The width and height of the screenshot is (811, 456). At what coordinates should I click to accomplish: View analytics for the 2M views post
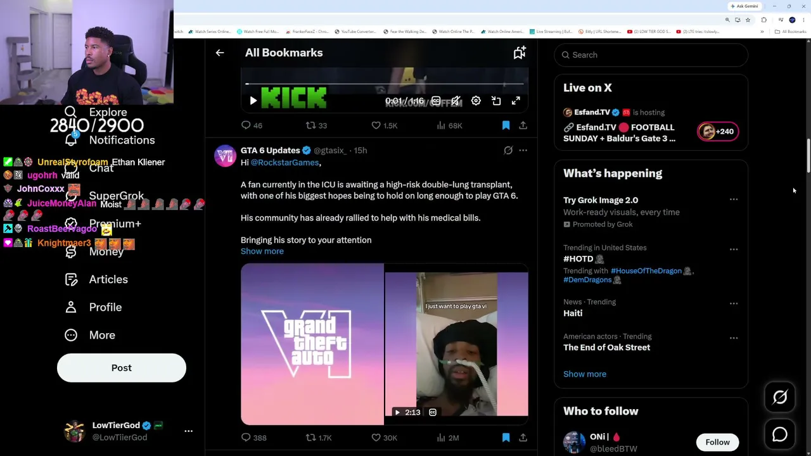tap(447, 438)
